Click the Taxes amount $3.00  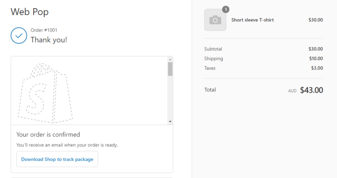tap(317, 68)
